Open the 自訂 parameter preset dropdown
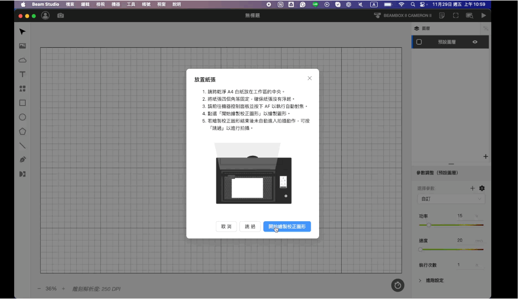The height and width of the screenshot is (299, 531). [451, 199]
